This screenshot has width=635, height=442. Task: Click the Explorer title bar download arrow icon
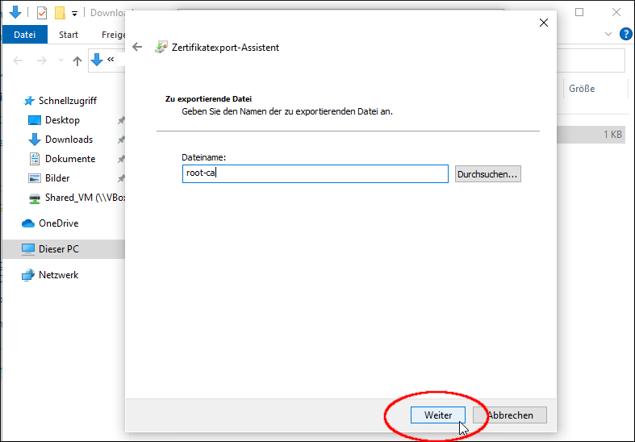[15, 12]
